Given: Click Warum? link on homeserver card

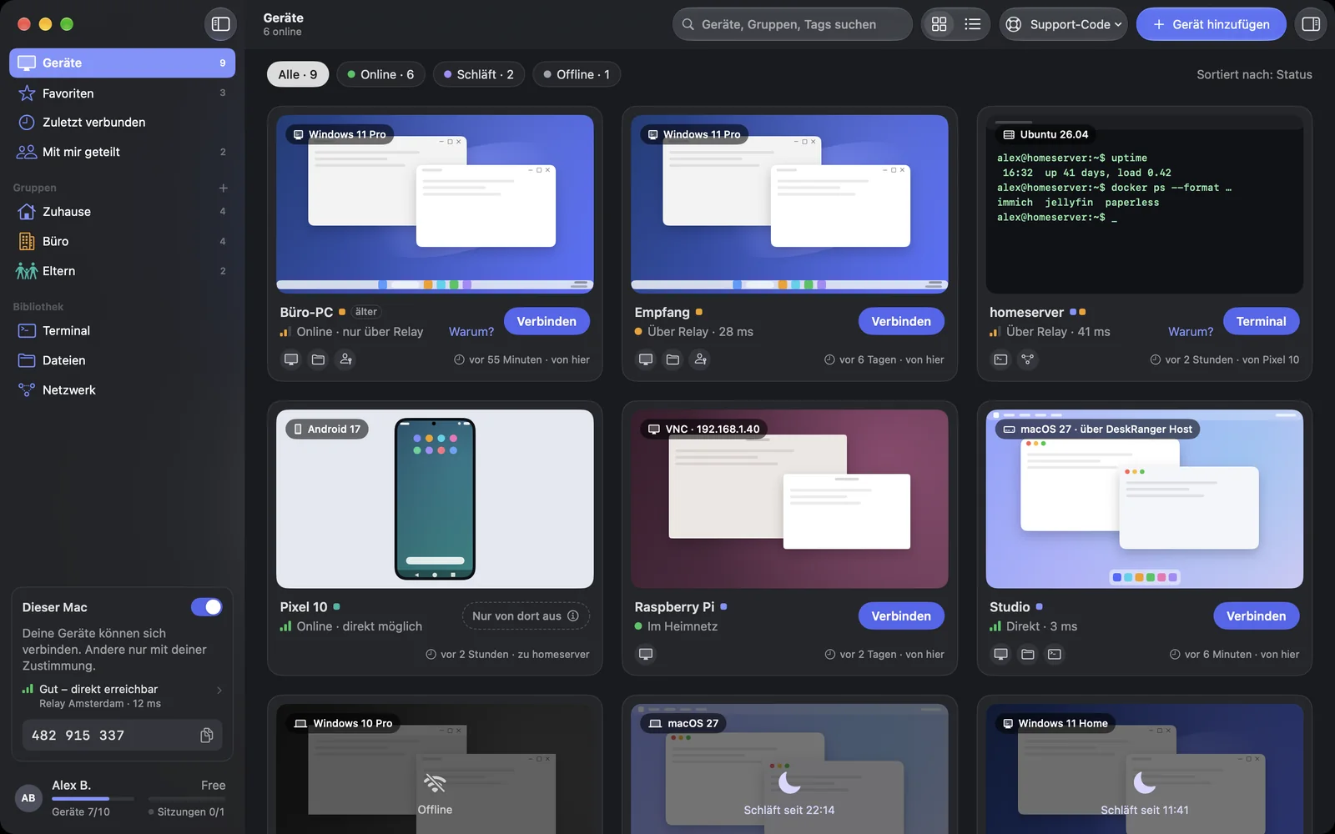Looking at the screenshot, I should pos(1191,331).
